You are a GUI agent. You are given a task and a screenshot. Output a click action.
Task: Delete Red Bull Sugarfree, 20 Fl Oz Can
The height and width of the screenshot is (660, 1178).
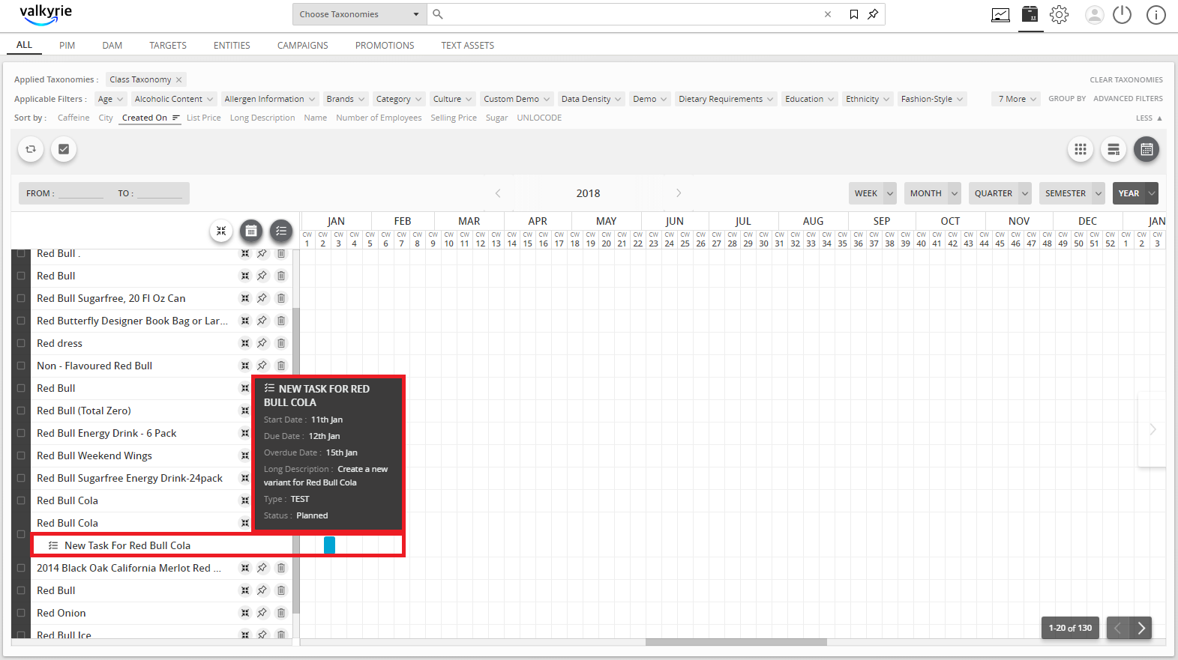pyautogui.click(x=281, y=298)
